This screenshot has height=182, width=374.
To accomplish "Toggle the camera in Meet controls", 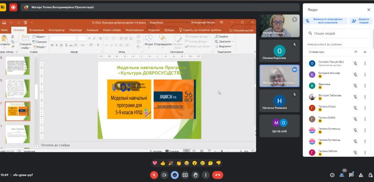I will click(x=165, y=175).
